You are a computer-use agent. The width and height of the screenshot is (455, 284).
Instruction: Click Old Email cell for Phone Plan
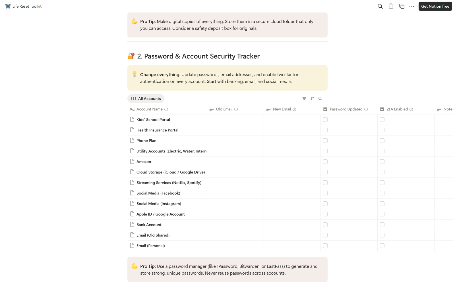(x=235, y=141)
